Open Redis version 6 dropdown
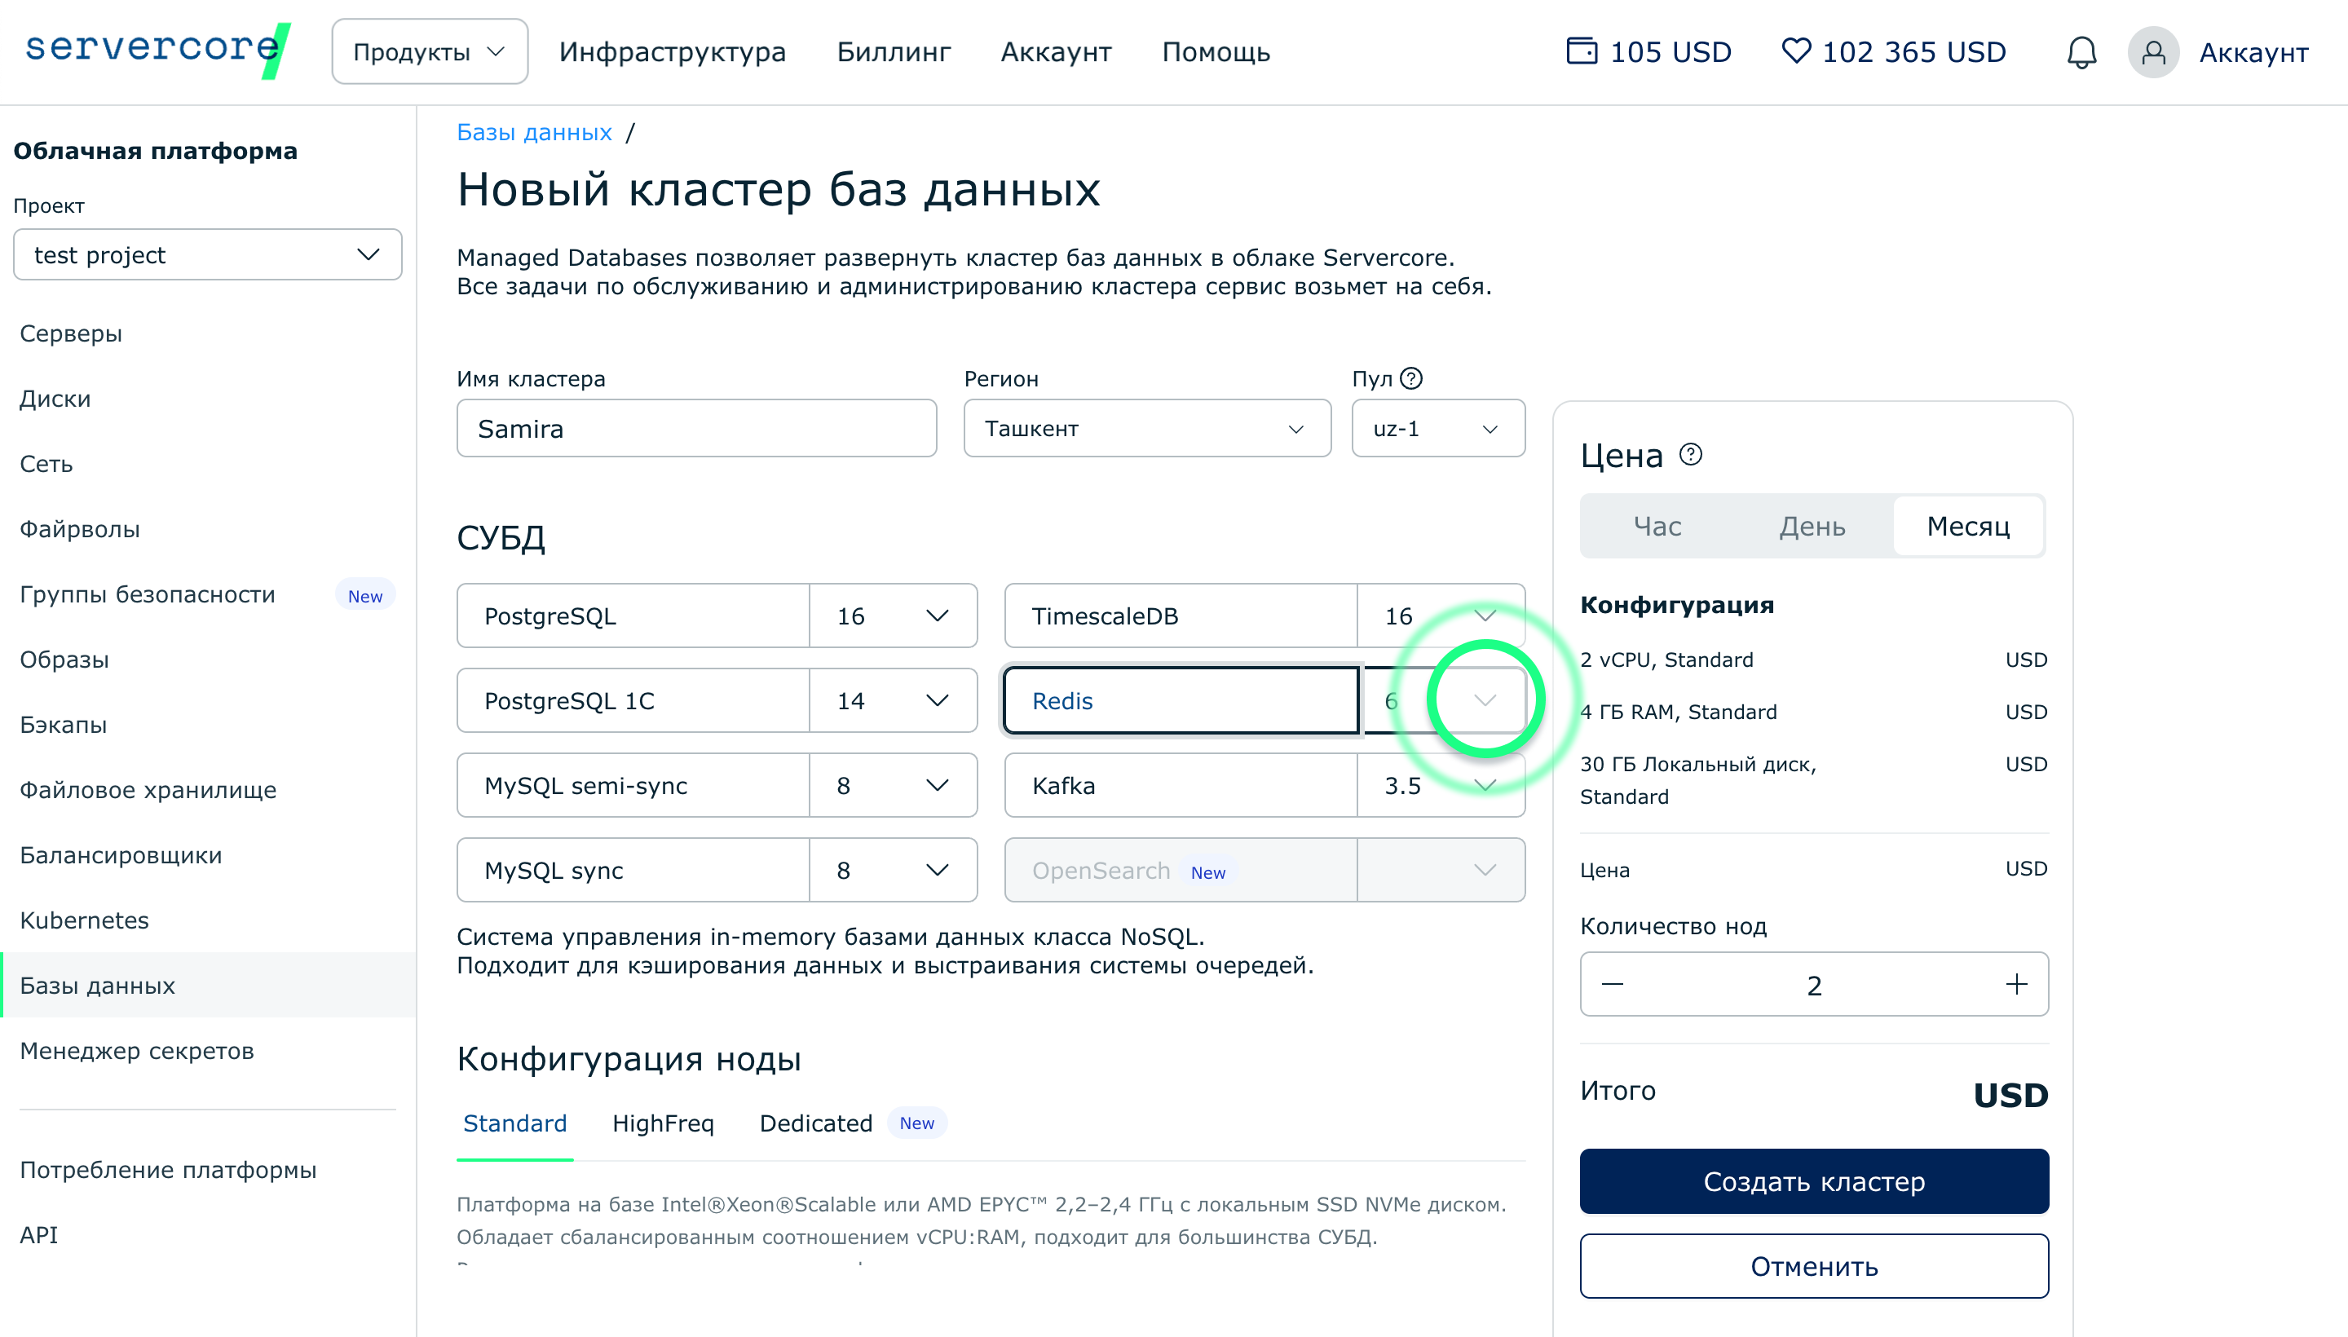The width and height of the screenshot is (2348, 1337). click(x=1442, y=699)
